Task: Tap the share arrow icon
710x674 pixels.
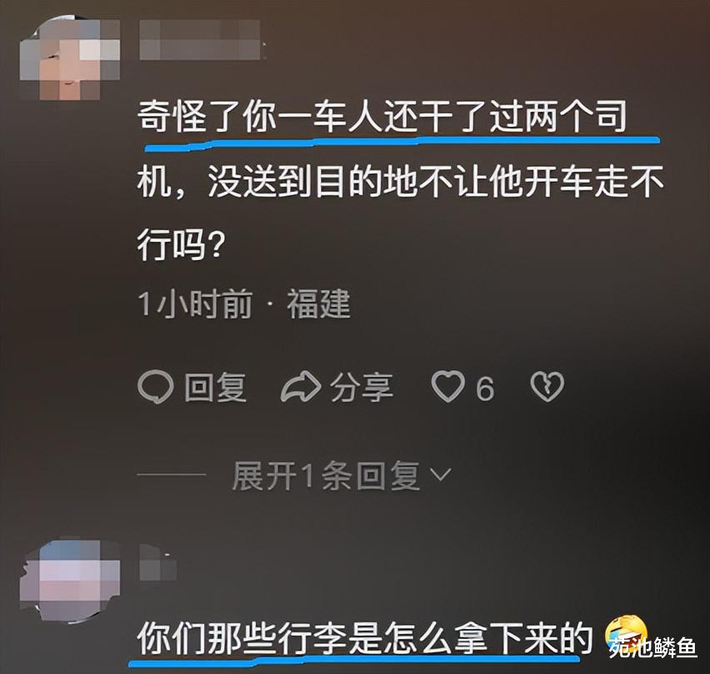Action: coord(301,386)
